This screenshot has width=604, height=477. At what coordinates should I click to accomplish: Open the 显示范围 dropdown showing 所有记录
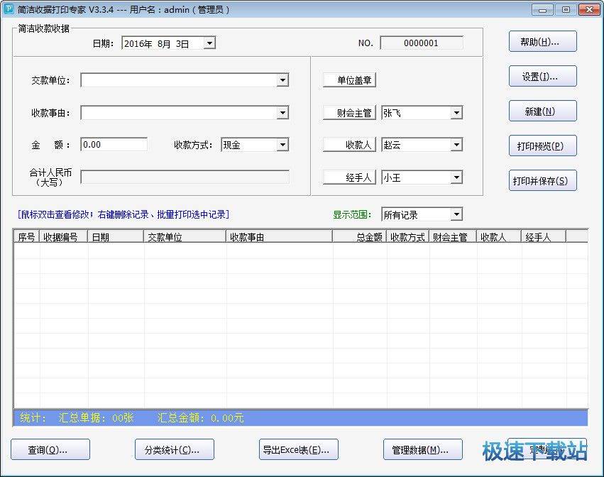(x=422, y=214)
